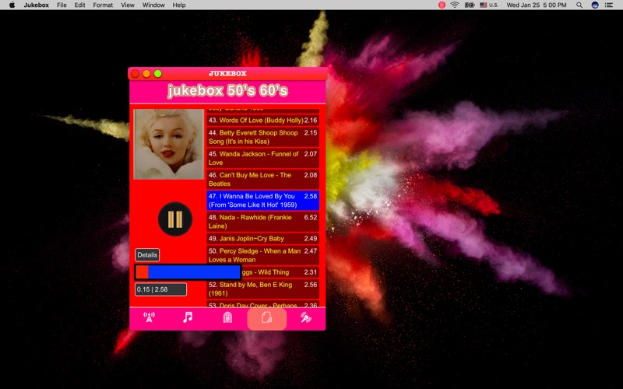Screen dimensions: 623x389
Task: Click the Details button
Action: click(147, 255)
